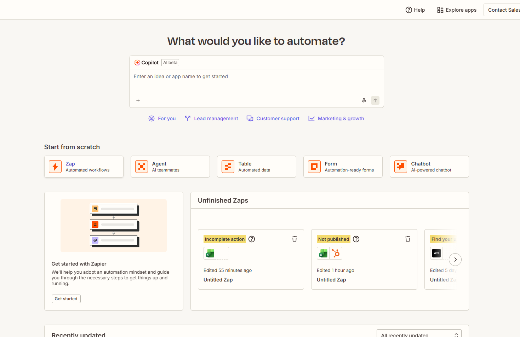
Task: Choose the Customer support category
Action: click(x=273, y=118)
